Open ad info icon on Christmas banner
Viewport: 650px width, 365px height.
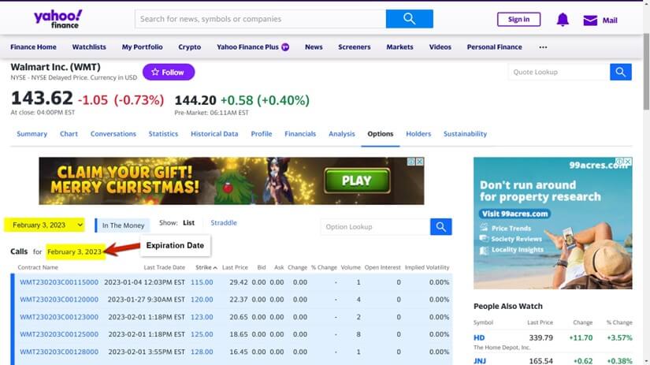coord(411,162)
